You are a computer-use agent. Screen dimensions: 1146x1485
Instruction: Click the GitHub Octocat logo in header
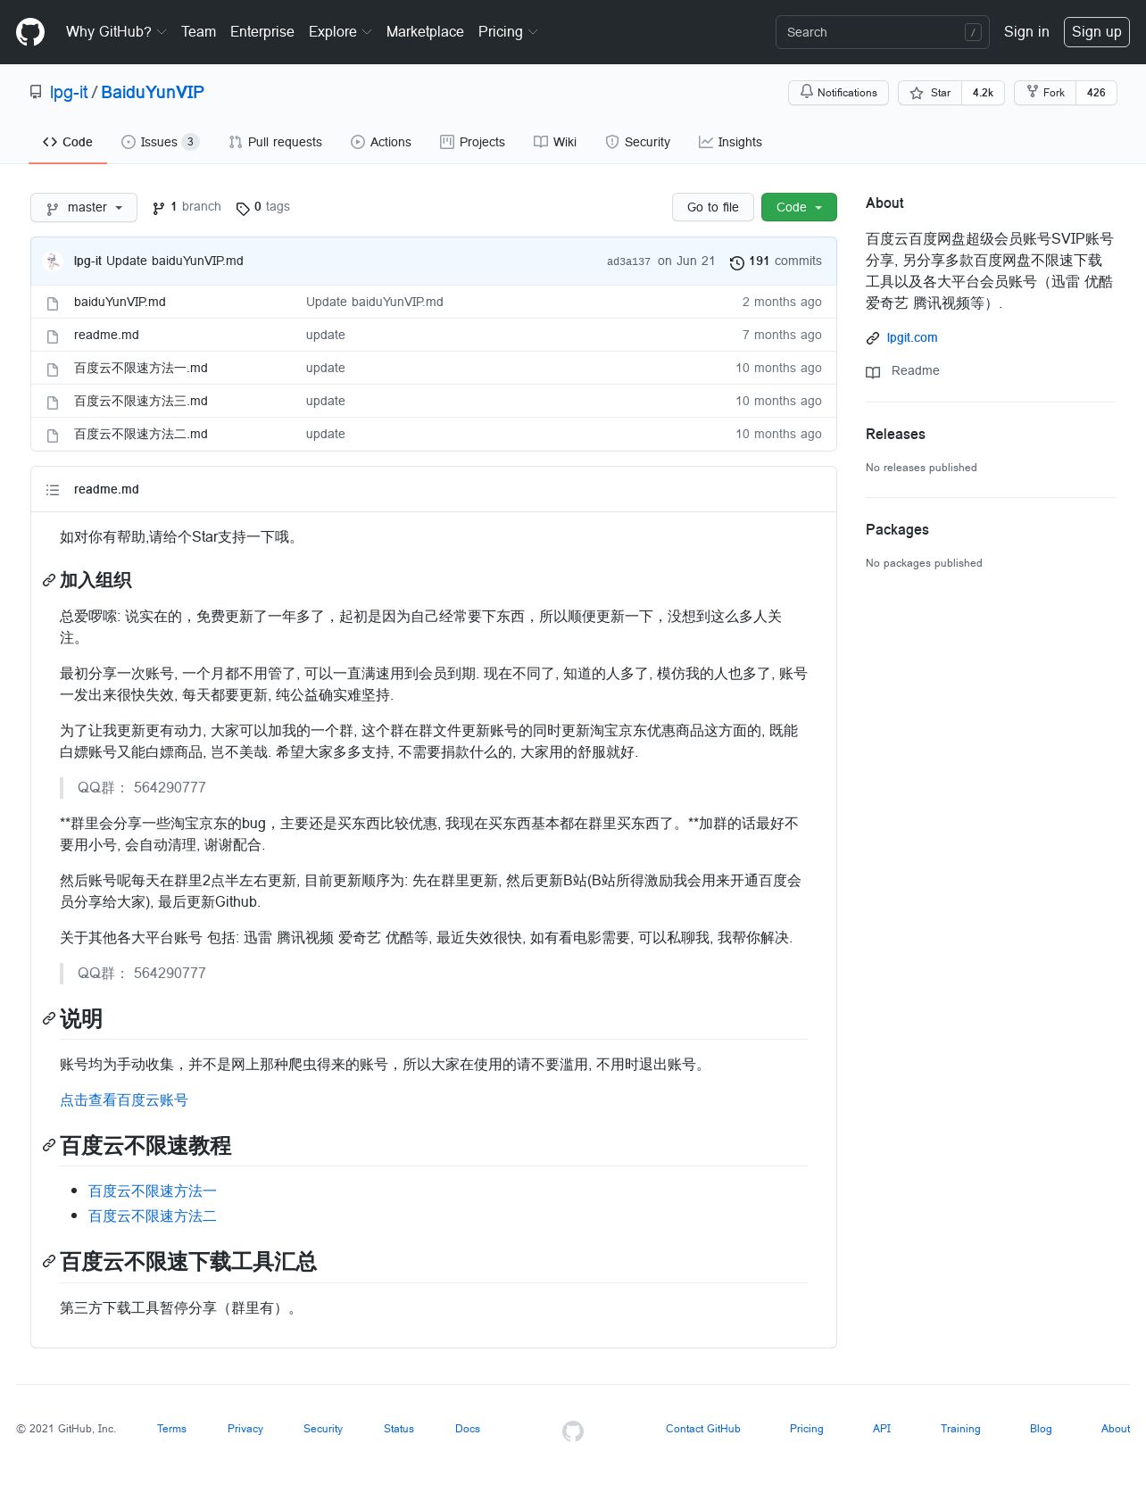point(30,32)
